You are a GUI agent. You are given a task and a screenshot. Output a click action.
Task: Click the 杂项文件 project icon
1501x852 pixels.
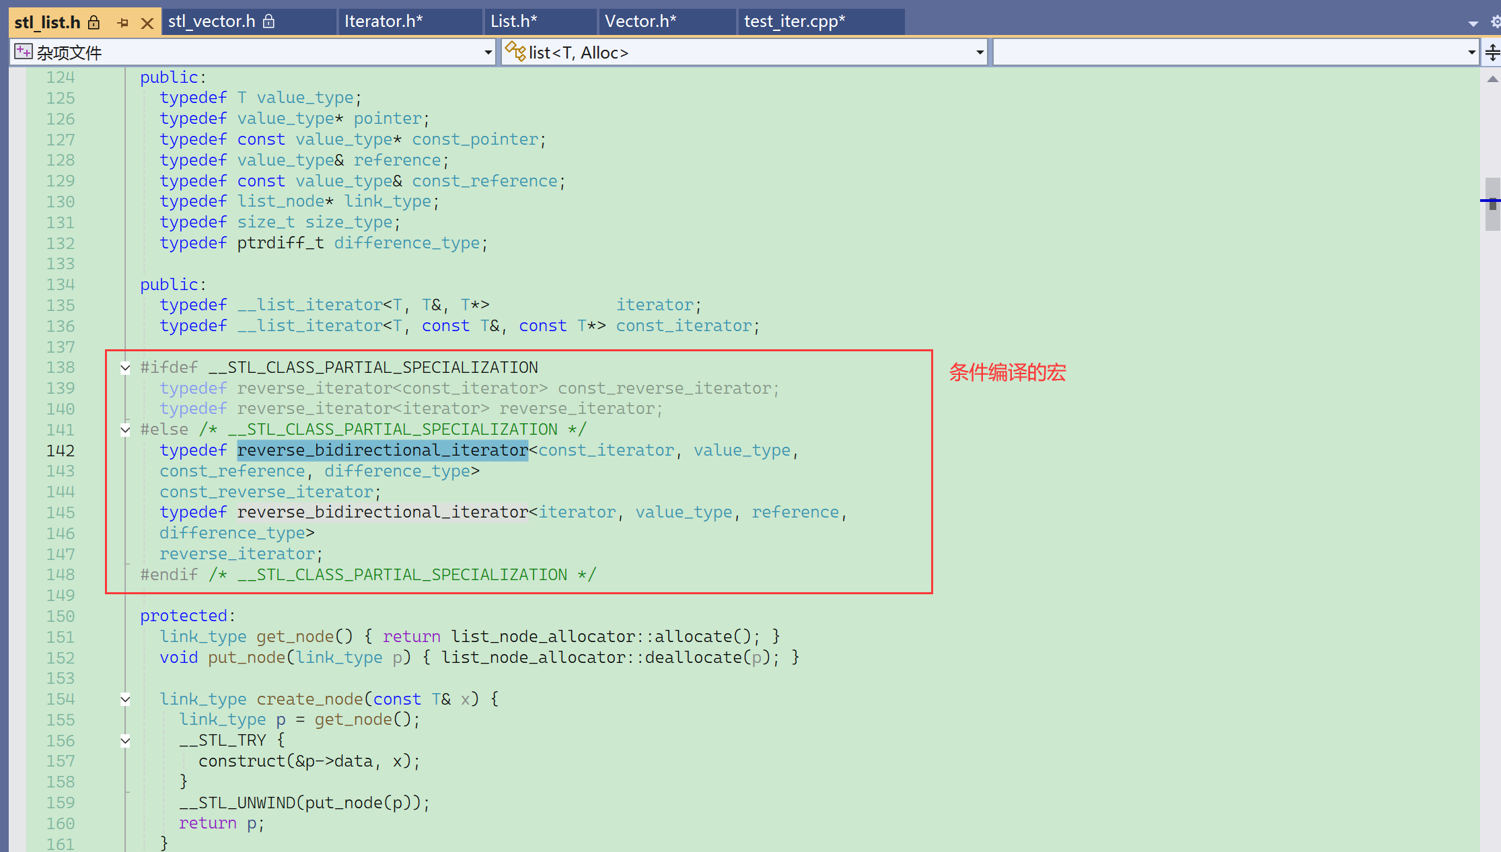coord(24,52)
